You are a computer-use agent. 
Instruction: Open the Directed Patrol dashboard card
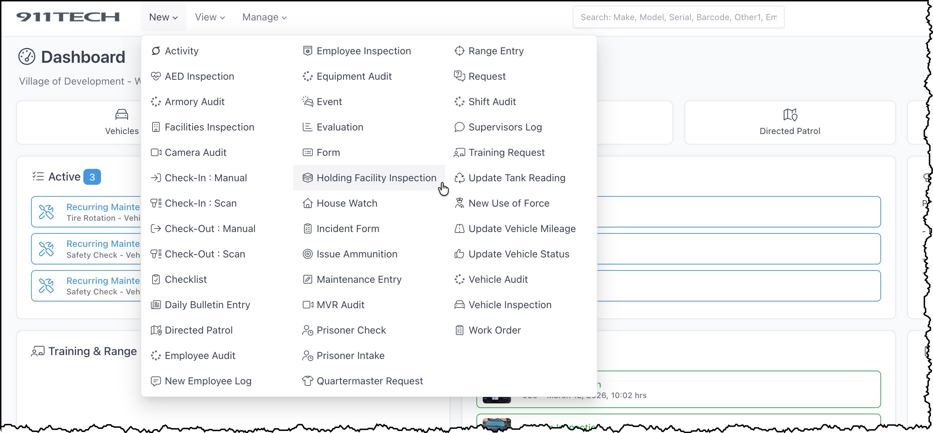tap(790, 122)
